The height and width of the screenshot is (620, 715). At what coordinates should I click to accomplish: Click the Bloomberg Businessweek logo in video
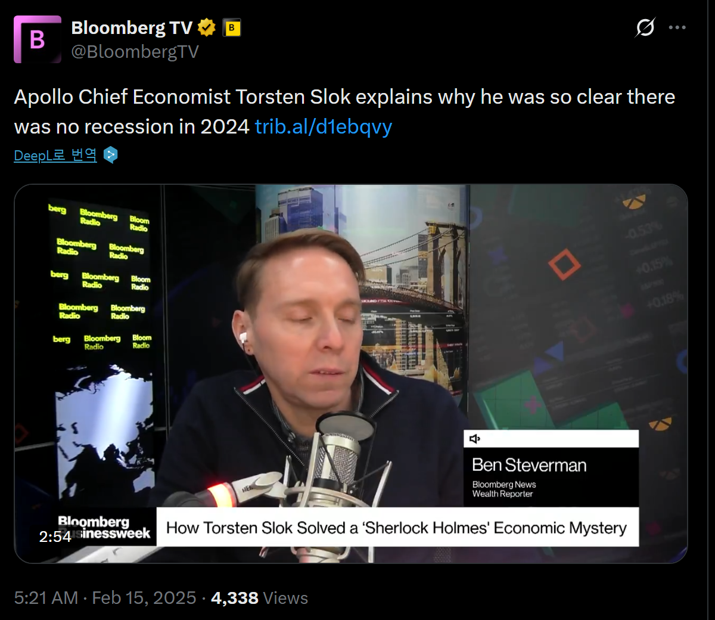click(x=104, y=528)
